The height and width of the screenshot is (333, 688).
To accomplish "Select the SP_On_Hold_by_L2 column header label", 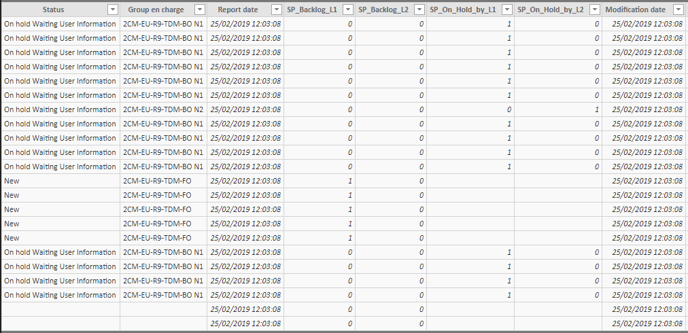I will coord(551,10).
